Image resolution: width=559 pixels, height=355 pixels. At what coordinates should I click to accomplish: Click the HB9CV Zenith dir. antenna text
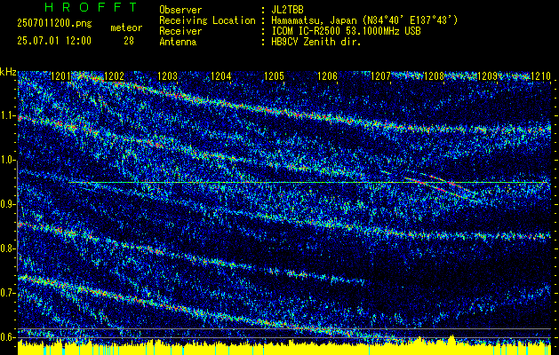click(316, 42)
